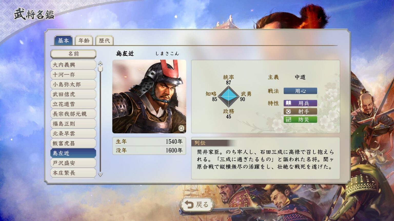Screen dimensions: 394x221
Task: Click the back arrow on 戻る button
Action: coord(189,205)
